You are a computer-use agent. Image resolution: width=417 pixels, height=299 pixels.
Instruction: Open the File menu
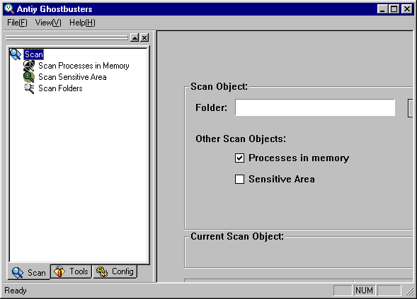point(17,23)
